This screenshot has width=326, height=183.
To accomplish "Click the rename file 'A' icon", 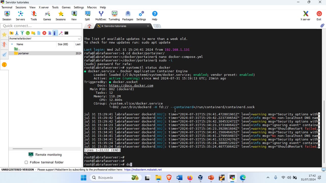I will coord(50,33).
